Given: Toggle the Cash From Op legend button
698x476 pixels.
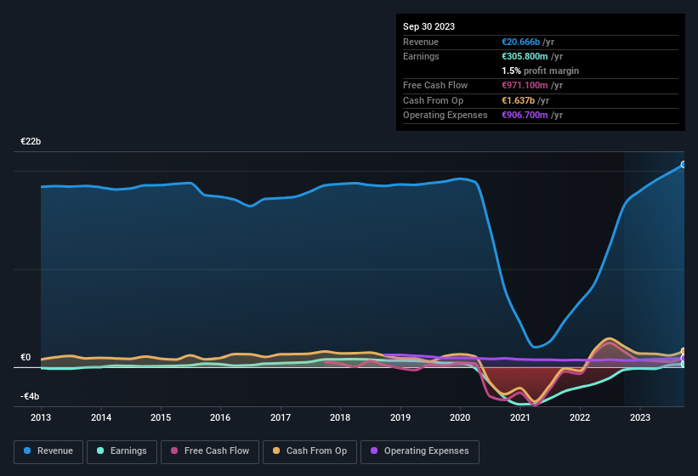Looking at the screenshot, I should (x=309, y=451).
